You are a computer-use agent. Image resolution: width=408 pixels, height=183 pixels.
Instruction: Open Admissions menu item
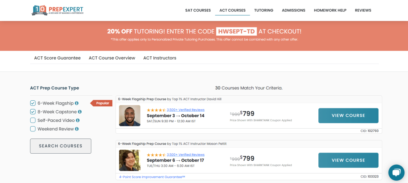tap(294, 10)
